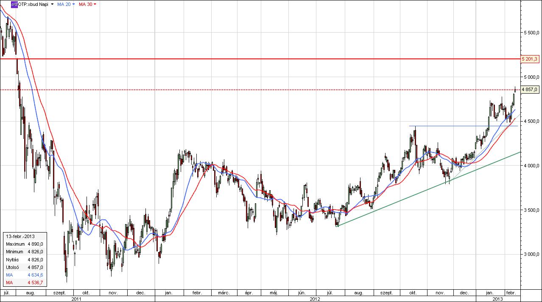Click the 5 000,0 price axis label
The width and height of the screenshot is (542, 302).
(531, 77)
